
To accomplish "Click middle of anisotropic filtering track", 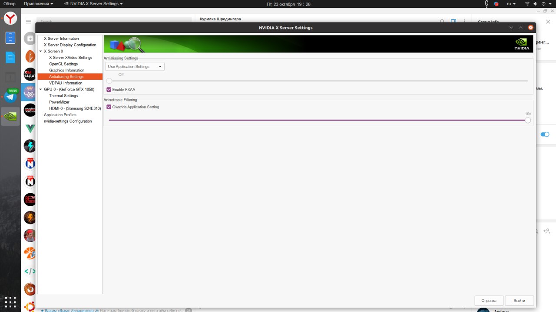I will click(318, 120).
